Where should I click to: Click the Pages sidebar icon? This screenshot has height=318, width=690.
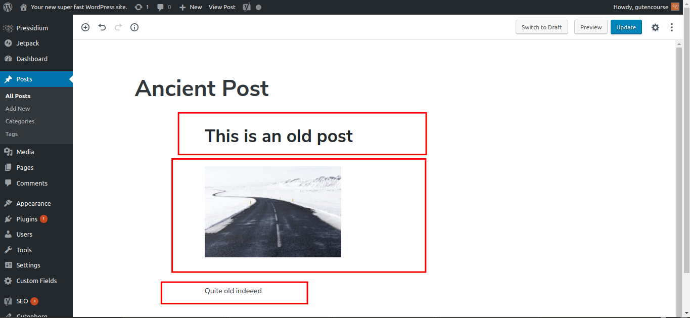8,167
